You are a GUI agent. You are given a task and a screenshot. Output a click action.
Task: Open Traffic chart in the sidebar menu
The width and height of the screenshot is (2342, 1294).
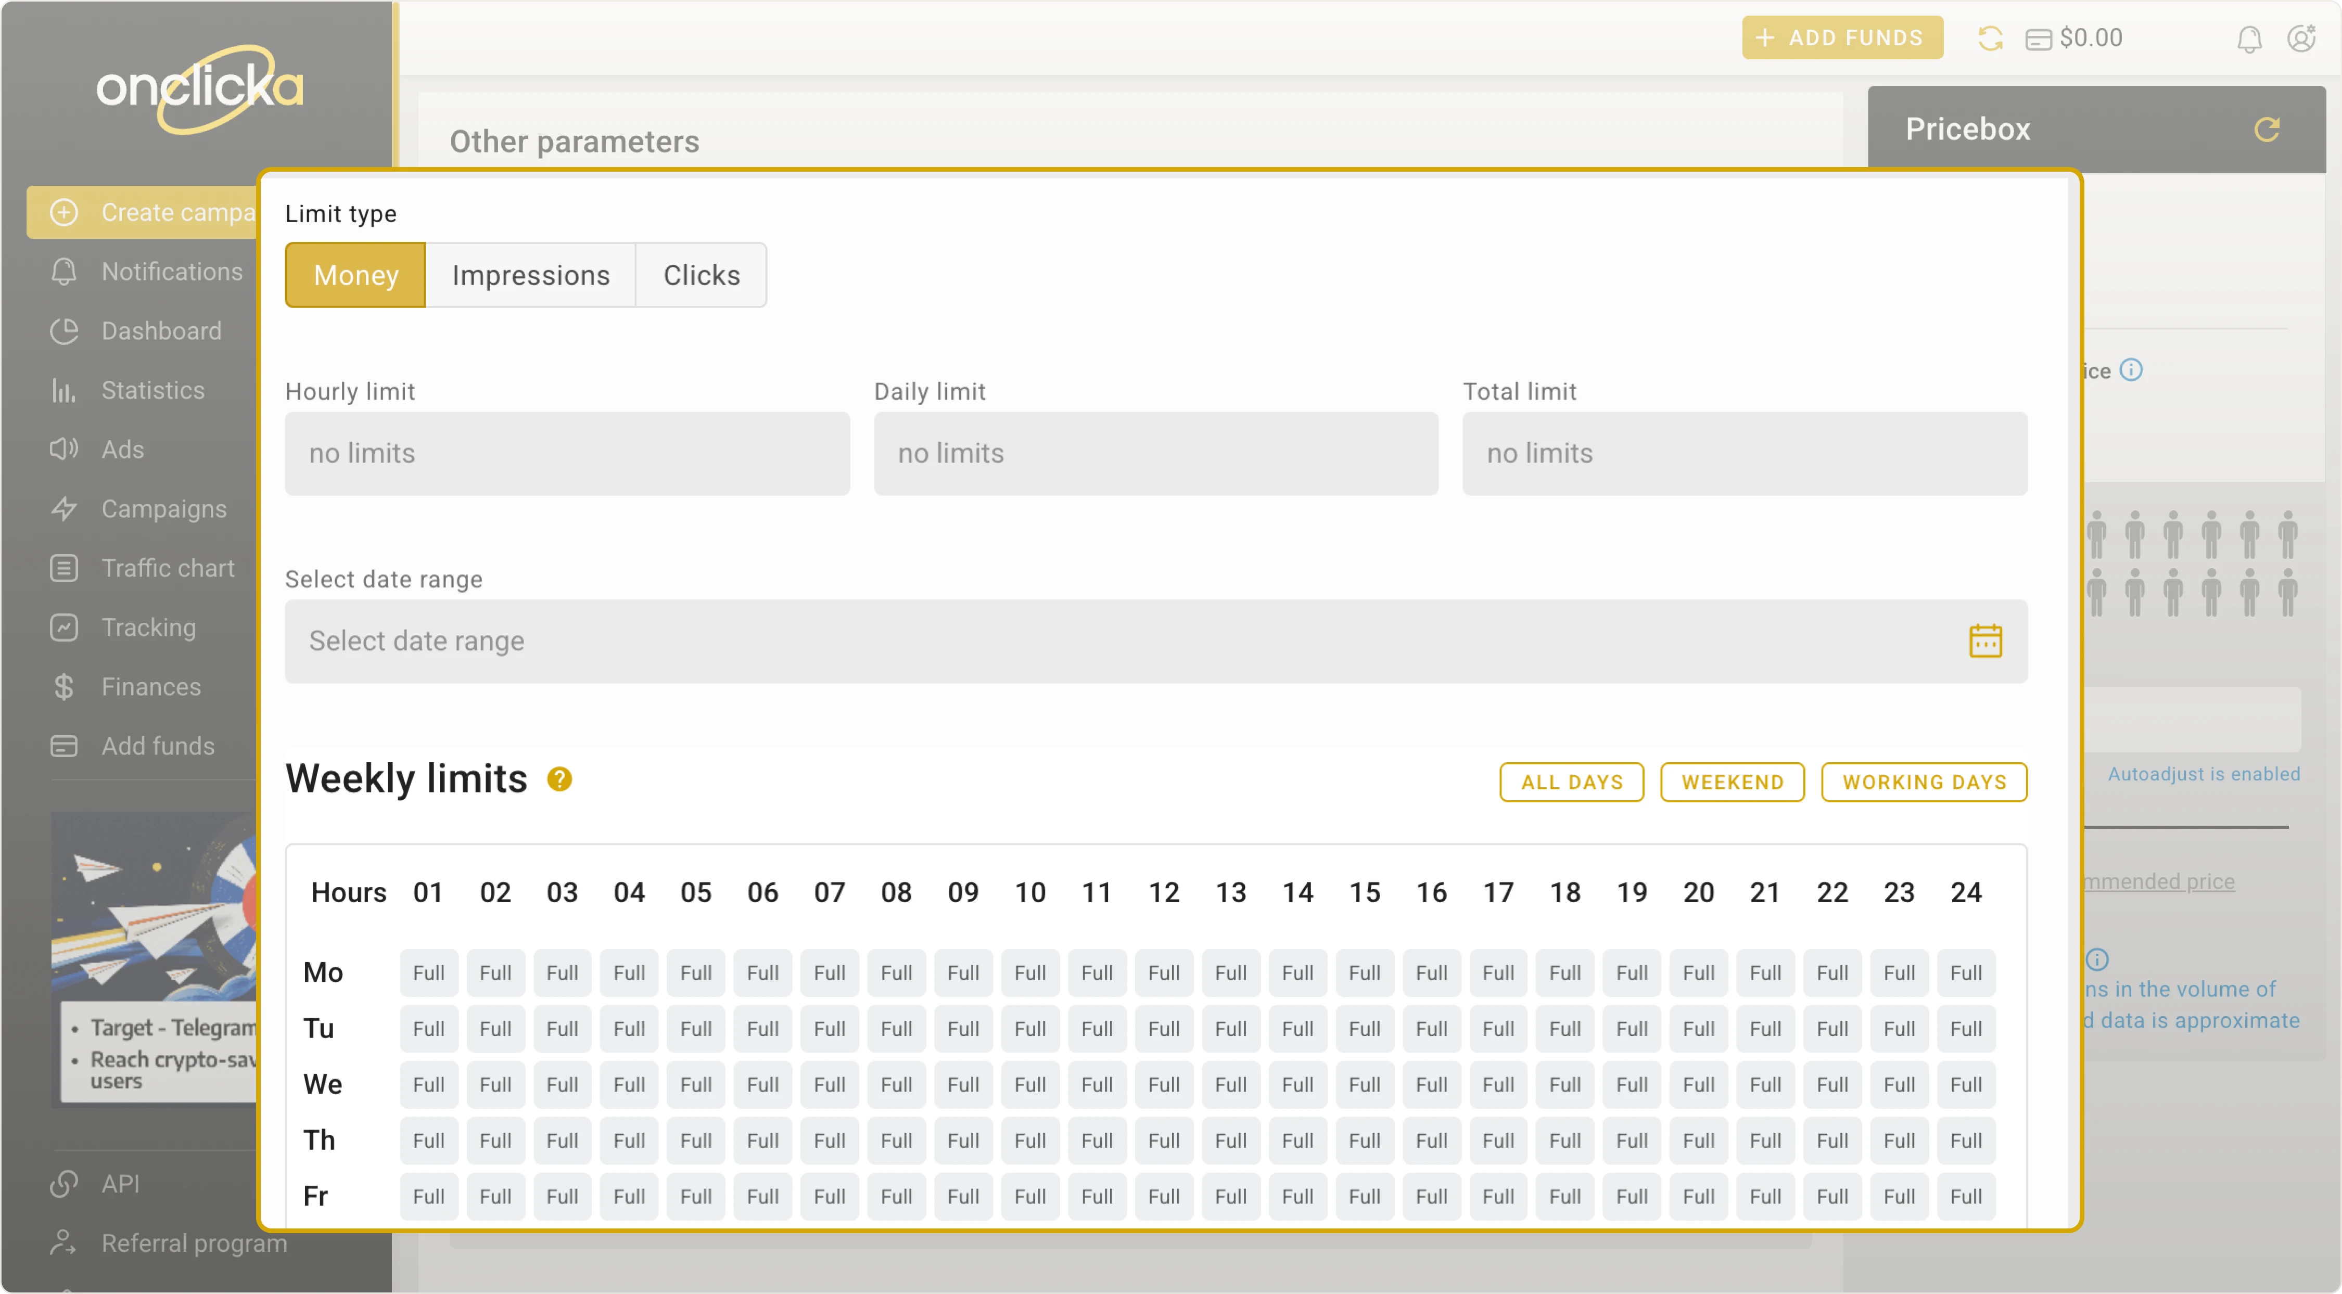point(168,568)
